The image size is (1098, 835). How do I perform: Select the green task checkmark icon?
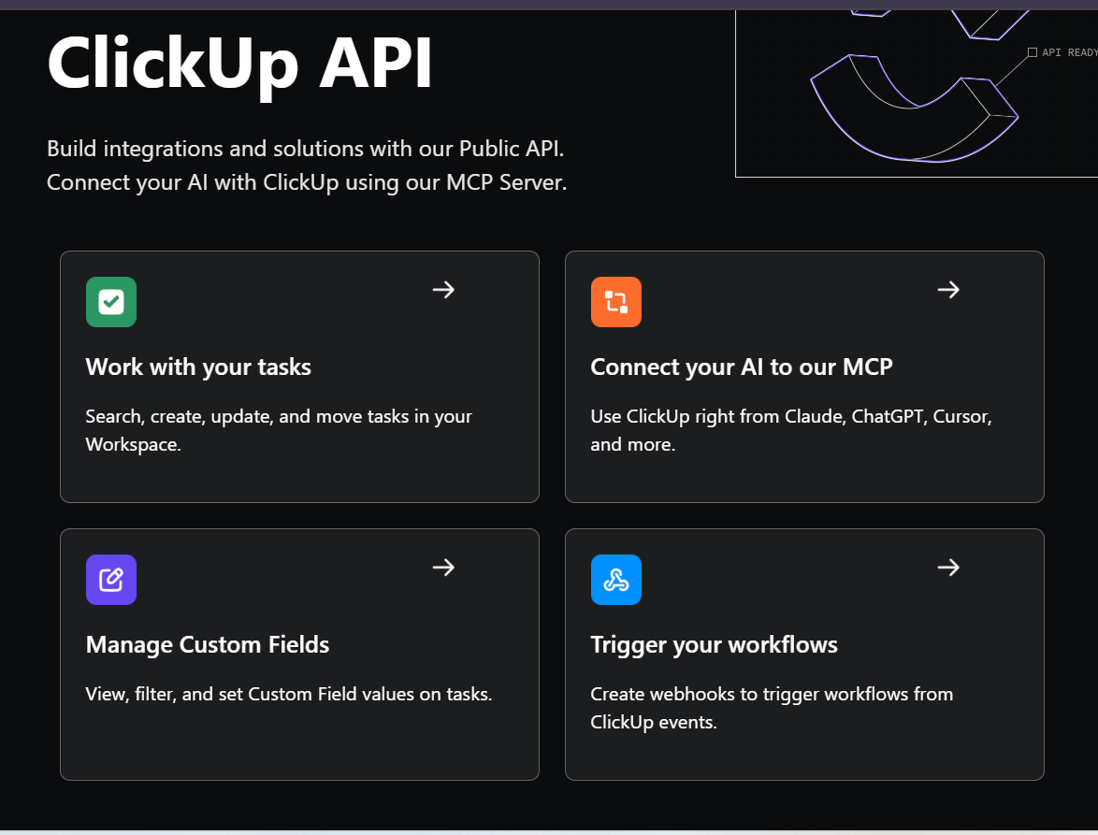[110, 301]
